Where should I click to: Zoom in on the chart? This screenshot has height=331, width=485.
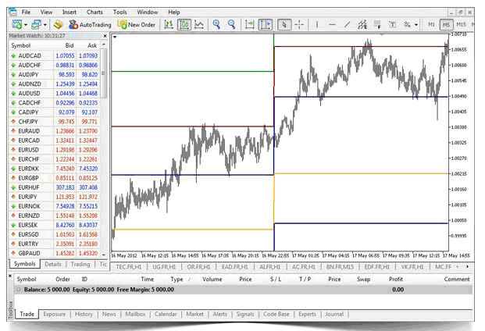216,25
